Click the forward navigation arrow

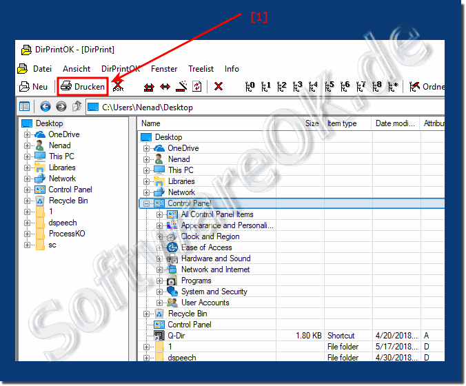(61, 106)
